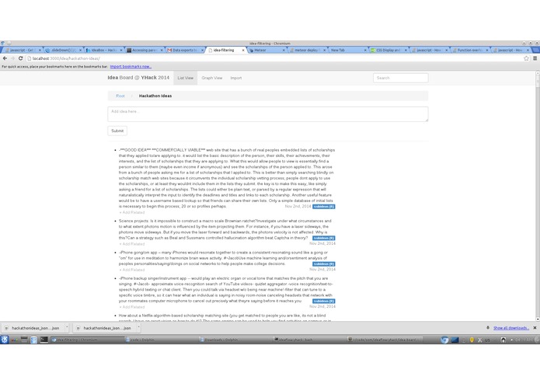The width and height of the screenshot is (540, 384).
Task: Open subideas badge of the iPhone backup singer item
Action: click(324, 301)
